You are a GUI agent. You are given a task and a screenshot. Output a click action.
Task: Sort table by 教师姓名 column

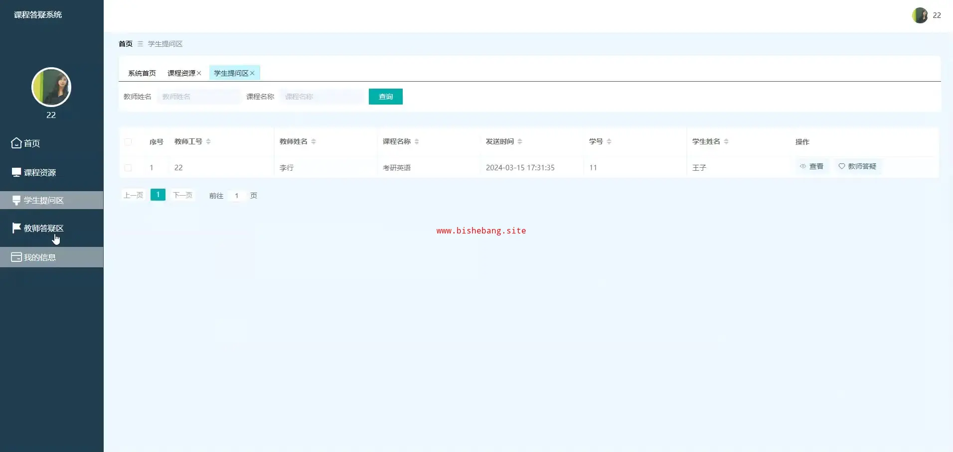[x=314, y=142]
